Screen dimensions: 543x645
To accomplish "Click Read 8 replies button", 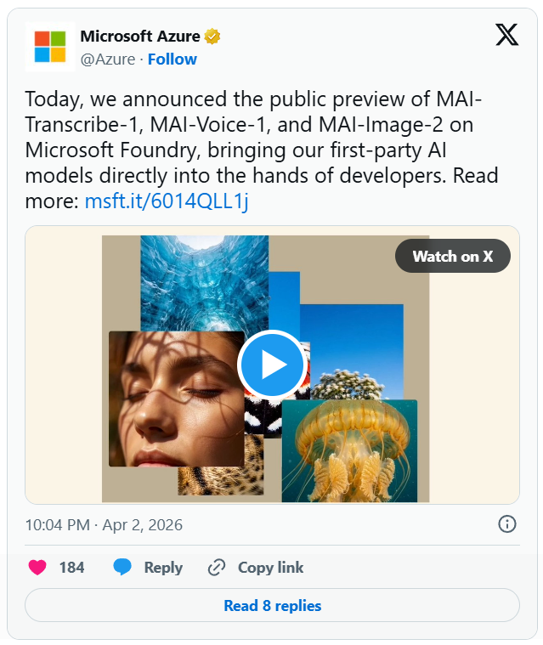I will [272, 606].
